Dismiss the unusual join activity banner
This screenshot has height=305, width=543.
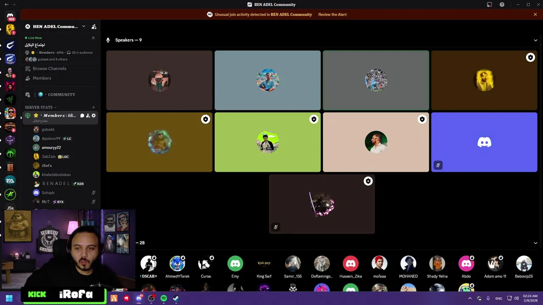point(535,14)
